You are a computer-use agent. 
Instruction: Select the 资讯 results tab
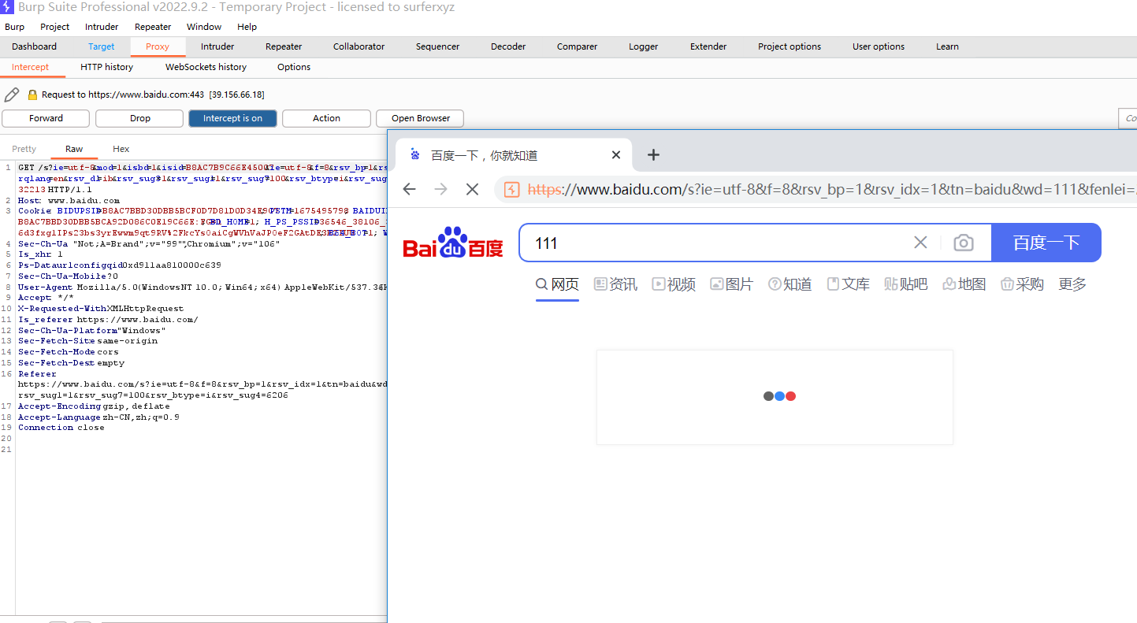point(615,284)
